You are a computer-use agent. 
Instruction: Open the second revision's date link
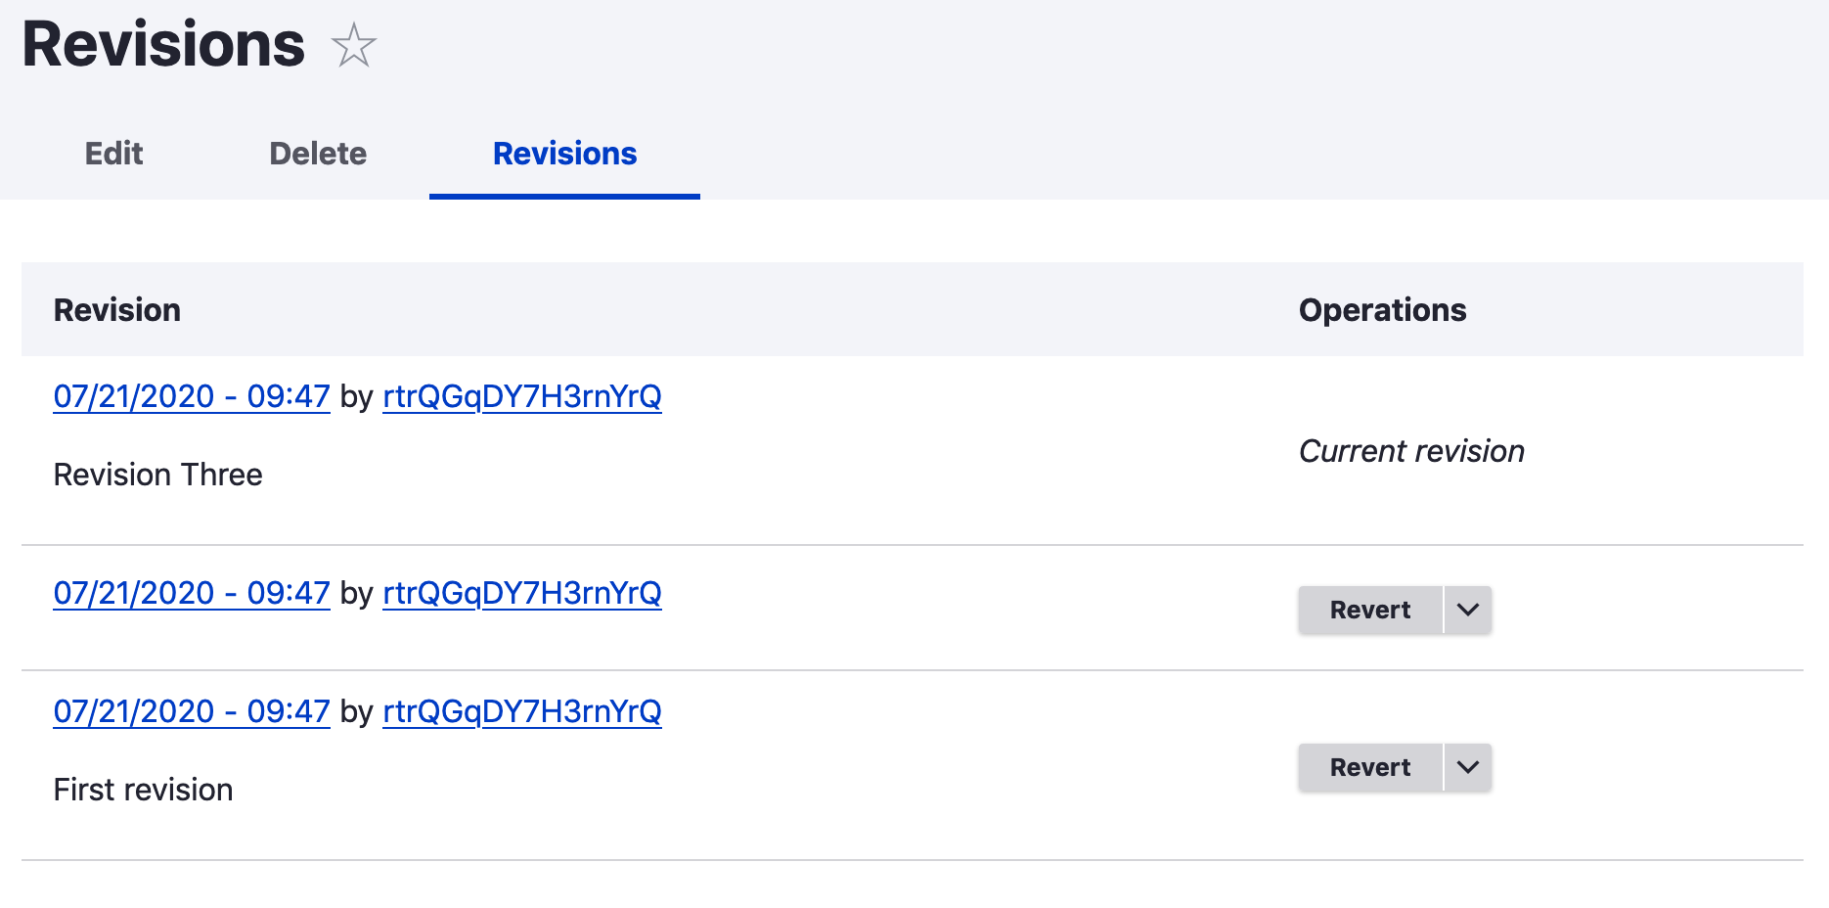coord(191,594)
